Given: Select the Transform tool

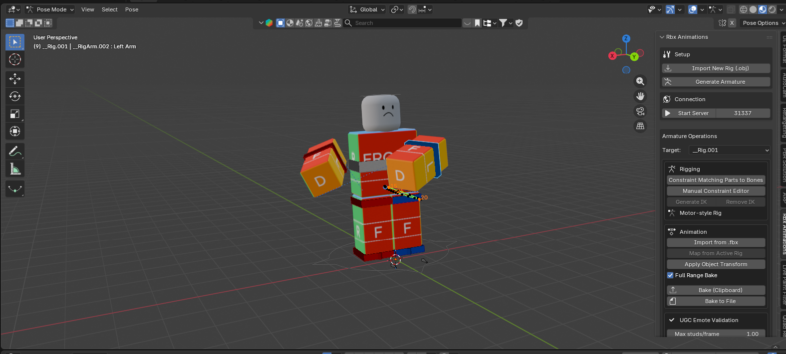Looking at the screenshot, I should [x=15, y=131].
